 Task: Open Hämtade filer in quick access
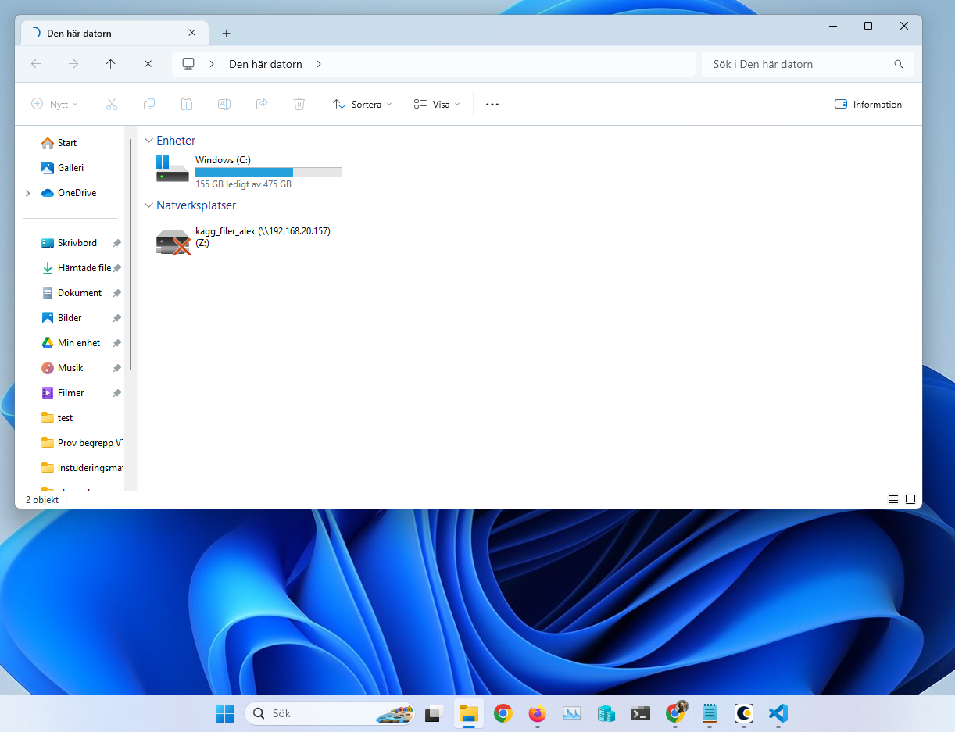(x=84, y=268)
